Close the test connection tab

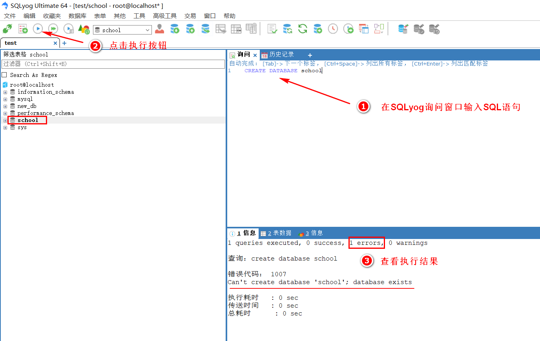click(x=55, y=43)
